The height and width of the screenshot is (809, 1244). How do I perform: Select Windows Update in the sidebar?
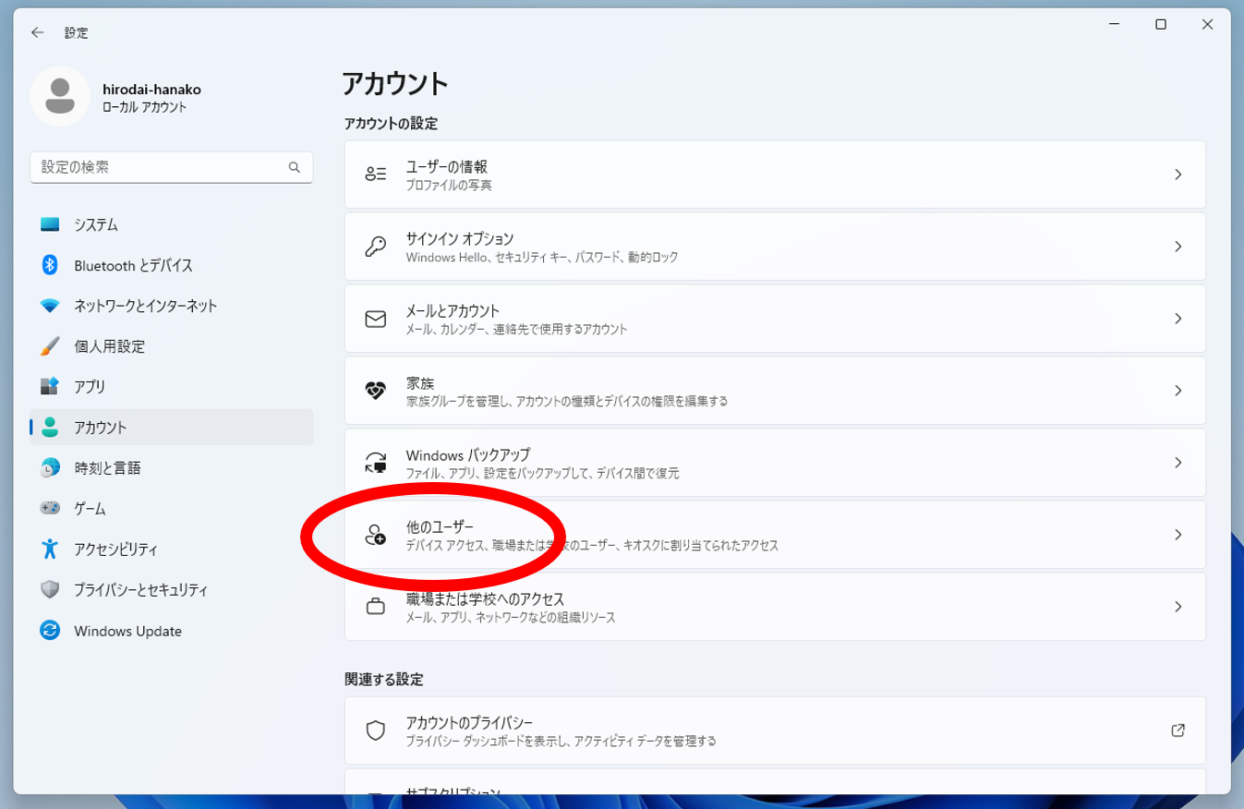point(172,631)
